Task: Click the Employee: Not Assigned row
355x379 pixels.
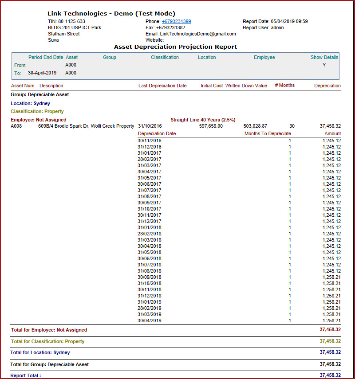Action: tap(39, 120)
